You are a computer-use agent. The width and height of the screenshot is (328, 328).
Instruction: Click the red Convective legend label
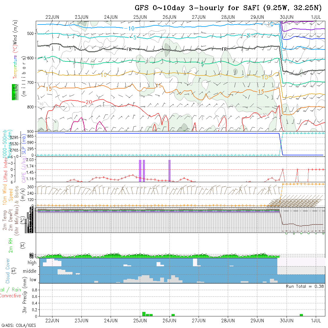[10, 295]
